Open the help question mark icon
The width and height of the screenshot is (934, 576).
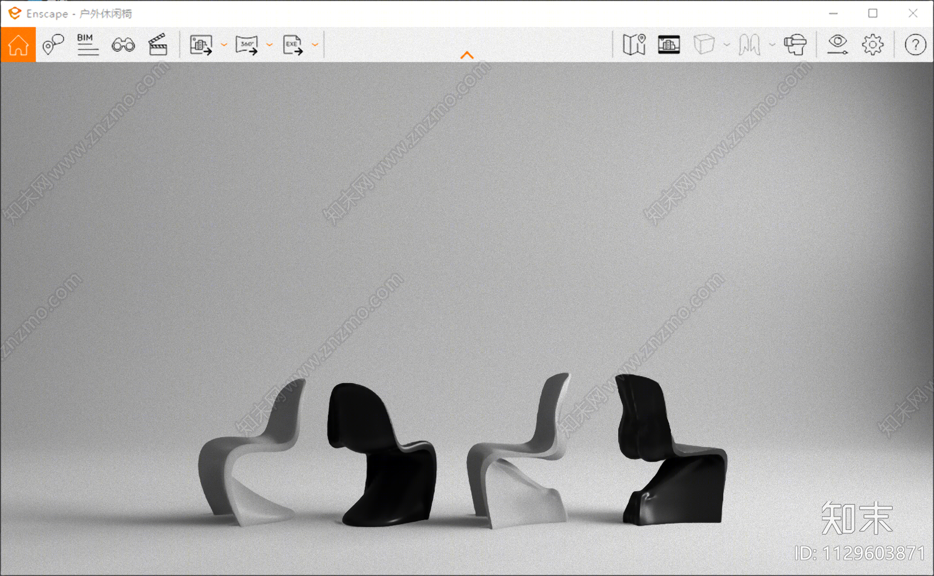tap(915, 44)
